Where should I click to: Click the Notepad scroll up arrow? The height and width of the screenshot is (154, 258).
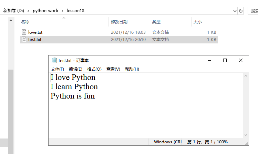pos(246,76)
